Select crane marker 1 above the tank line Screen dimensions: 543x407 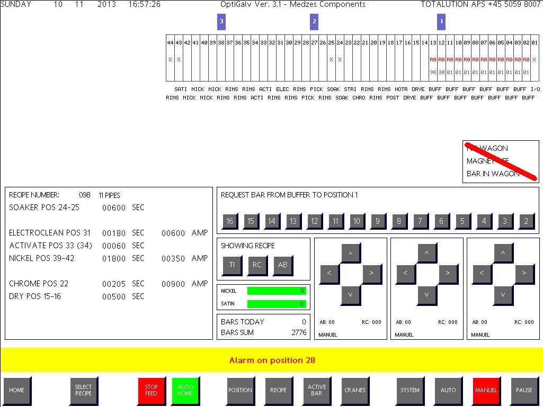441,22
